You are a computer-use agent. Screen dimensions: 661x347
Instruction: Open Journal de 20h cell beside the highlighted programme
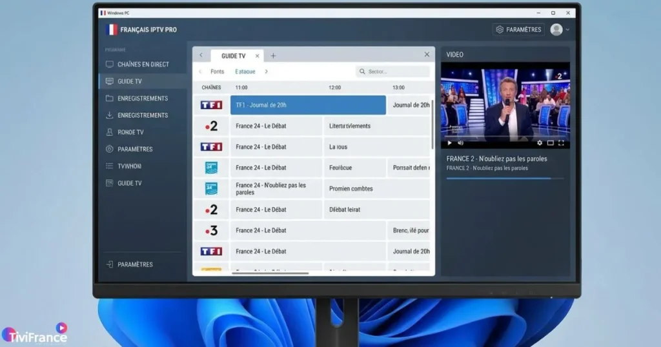click(x=409, y=105)
